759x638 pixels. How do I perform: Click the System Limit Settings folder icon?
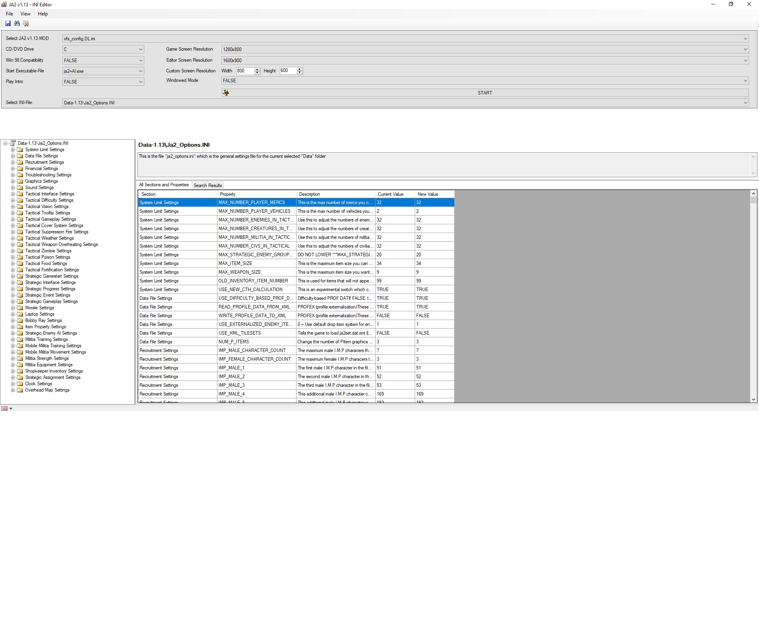[20, 150]
